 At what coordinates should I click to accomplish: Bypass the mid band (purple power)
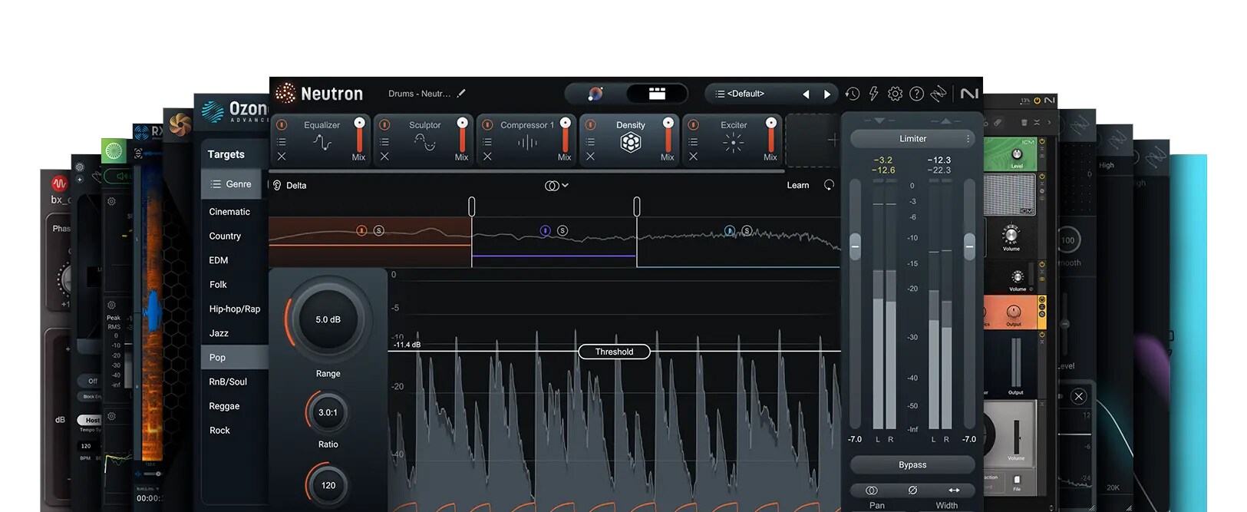[x=545, y=230]
